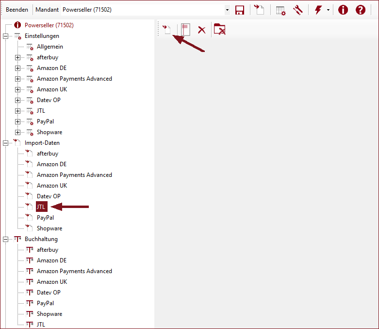Select PayPal under Buchhaltung

coord(45,303)
